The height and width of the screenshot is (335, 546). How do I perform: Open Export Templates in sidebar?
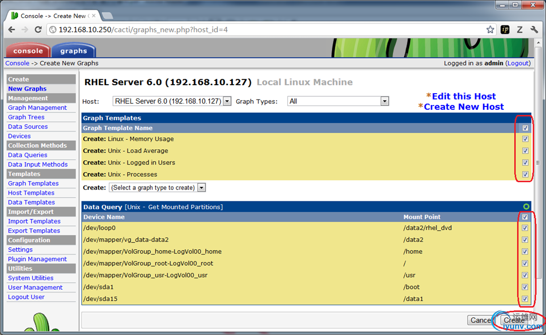(x=34, y=231)
